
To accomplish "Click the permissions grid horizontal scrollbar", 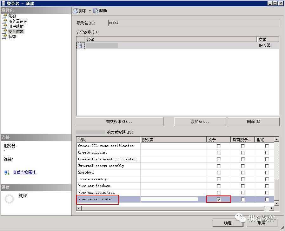I will point(175,208).
